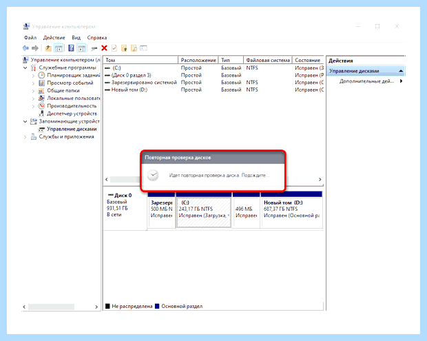Click the black Не распределена legend swatch
427x341 pixels.
click(107, 307)
